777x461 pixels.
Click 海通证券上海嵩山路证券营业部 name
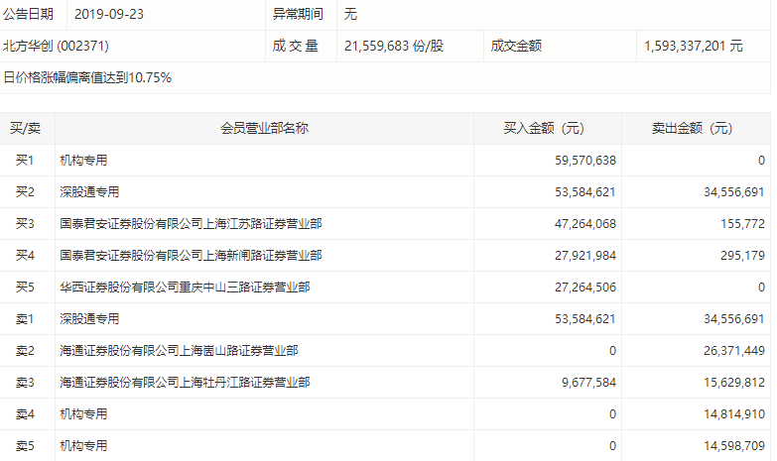(x=179, y=351)
